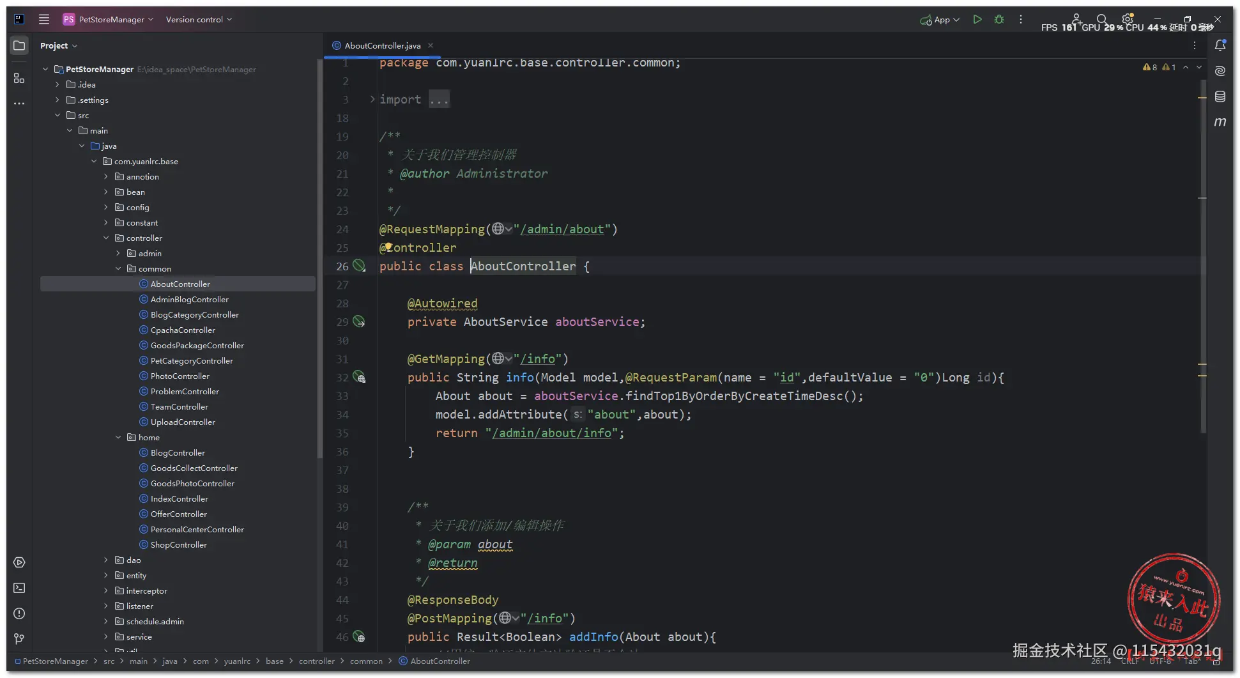Click the endpoint gutter icon on line 32
1240x678 pixels.
pos(359,377)
